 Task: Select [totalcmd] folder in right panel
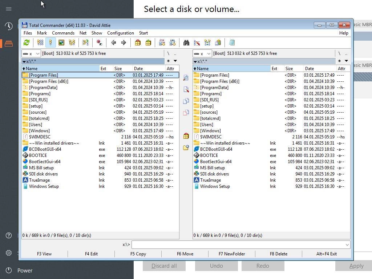point(271,118)
